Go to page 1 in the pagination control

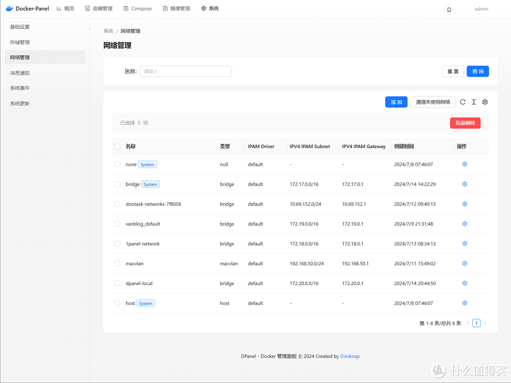click(476, 323)
